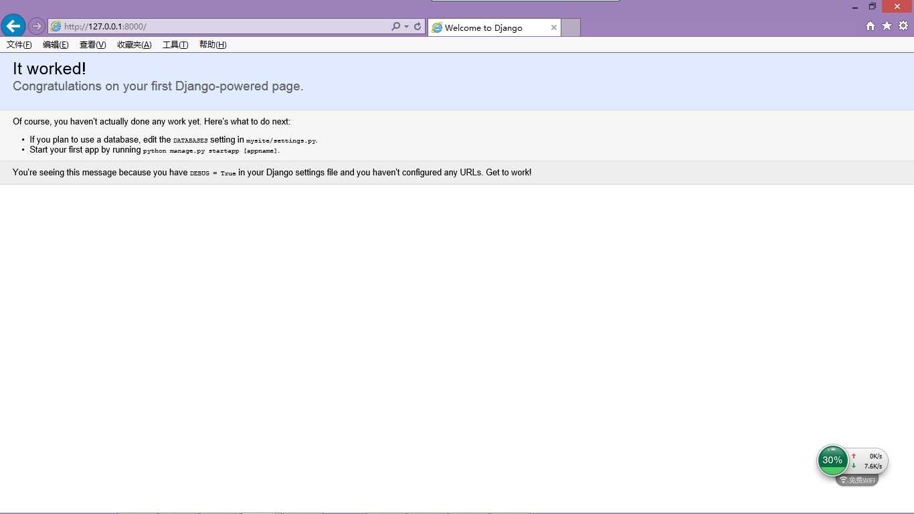Click the upload speed 0K/s indicator
914x514 pixels.
tap(867, 456)
